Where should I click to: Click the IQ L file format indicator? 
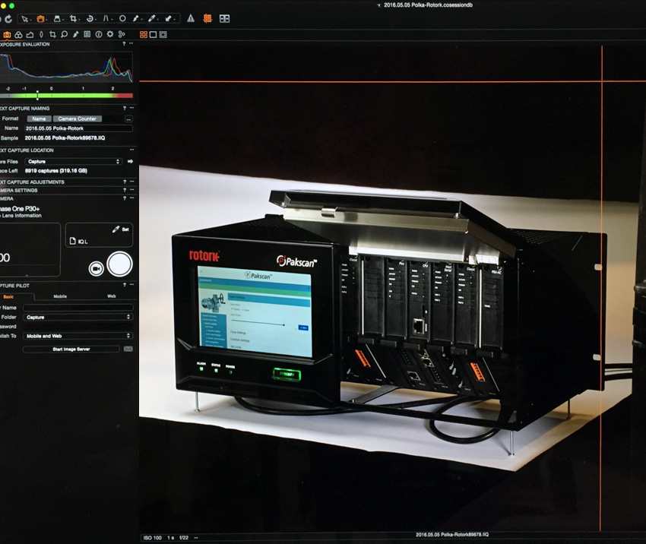click(x=79, y=242)
